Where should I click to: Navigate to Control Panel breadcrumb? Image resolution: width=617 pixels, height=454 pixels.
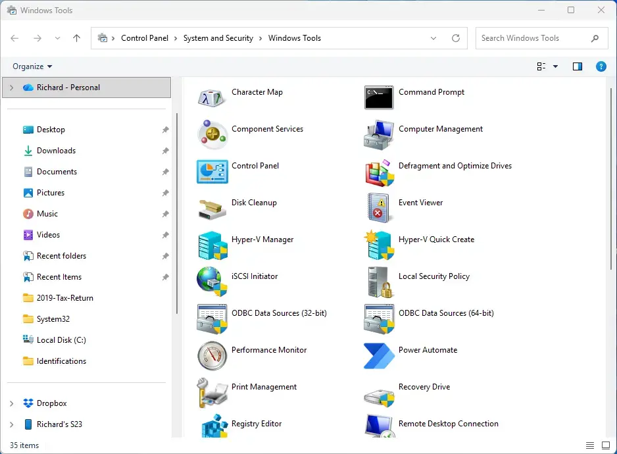[x=145, y=38]
